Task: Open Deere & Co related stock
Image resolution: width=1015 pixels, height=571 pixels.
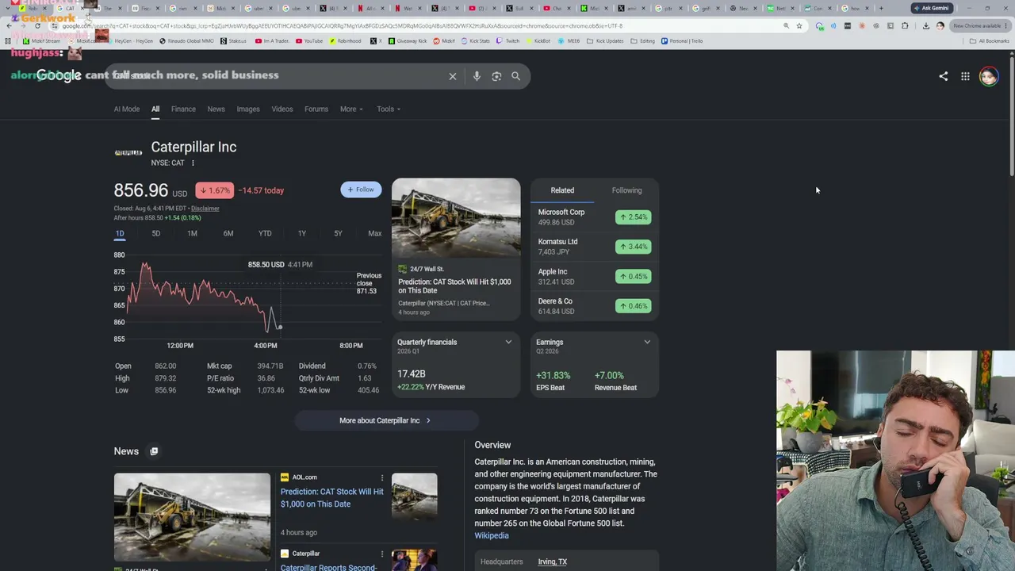Action: 595,306
